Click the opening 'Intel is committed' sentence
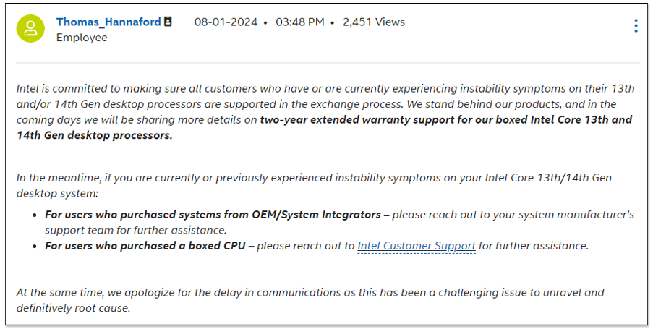The height and width of the screenshot is (329, 653). (325, 104)
